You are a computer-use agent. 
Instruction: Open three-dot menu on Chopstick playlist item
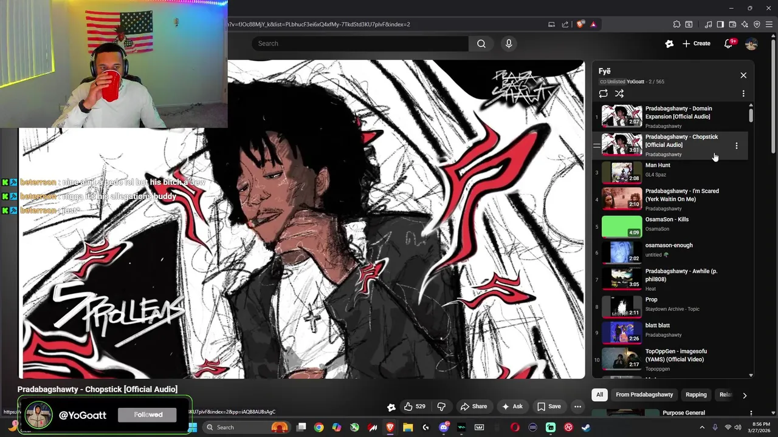point(736,146)
